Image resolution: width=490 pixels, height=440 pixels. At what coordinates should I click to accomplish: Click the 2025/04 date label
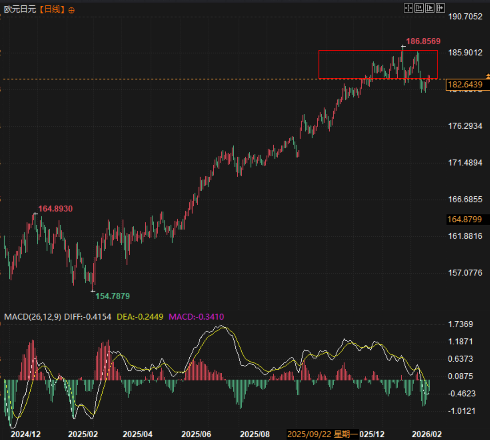[138, 434]
